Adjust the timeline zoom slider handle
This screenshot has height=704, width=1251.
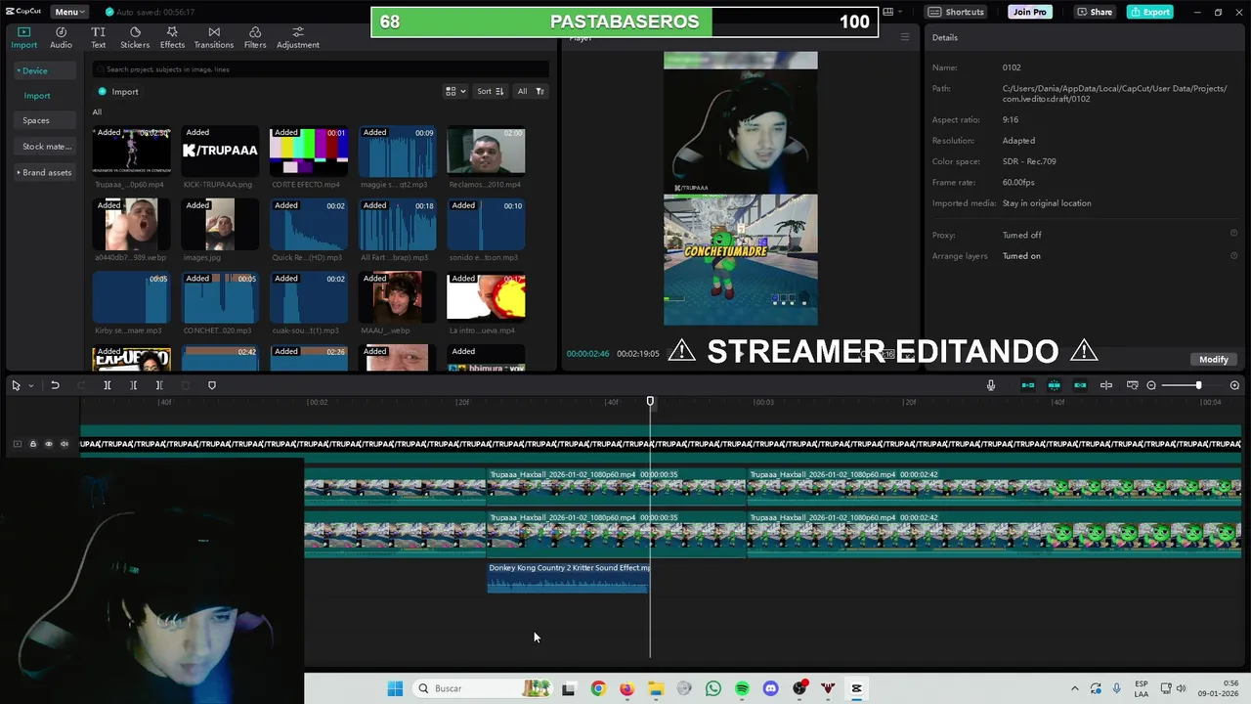click(x=1198, y=385)
